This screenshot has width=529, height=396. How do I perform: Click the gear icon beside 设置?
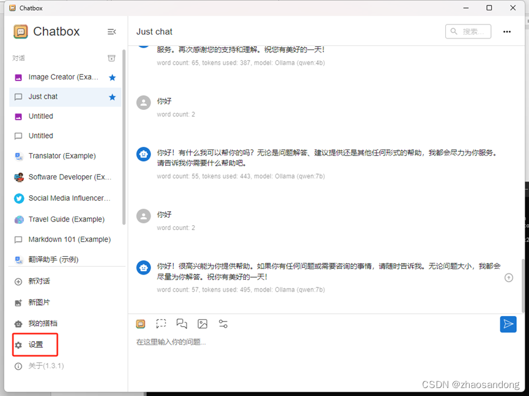18,345
